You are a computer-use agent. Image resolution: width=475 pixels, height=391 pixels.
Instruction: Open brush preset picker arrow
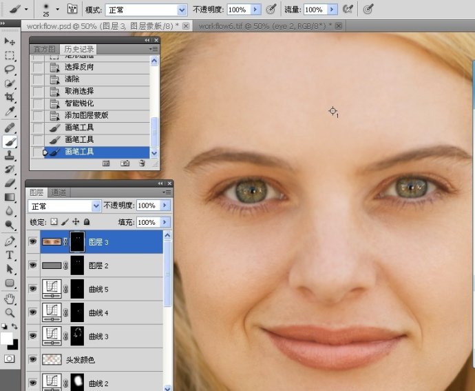58,9
